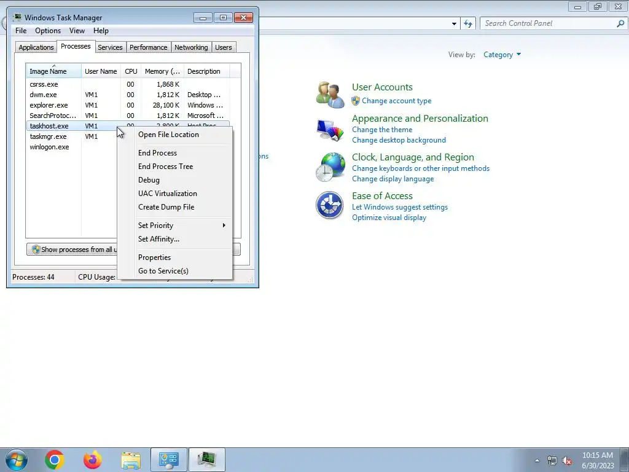Screen dimensions: 629x472
Task: Sort processes by Memory column
Action: point(162,71)
